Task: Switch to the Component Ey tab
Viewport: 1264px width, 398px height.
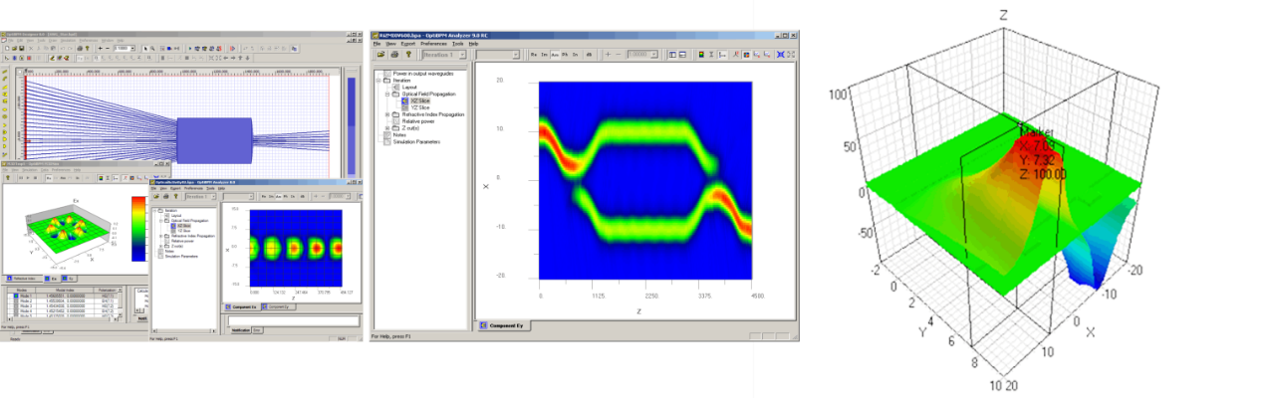Action: (x=504, y=325)
